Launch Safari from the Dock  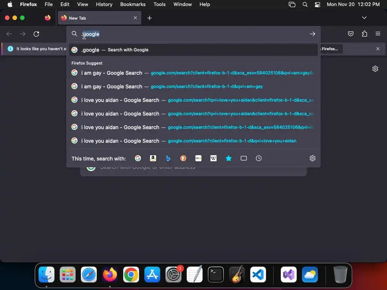pos(89,275)
